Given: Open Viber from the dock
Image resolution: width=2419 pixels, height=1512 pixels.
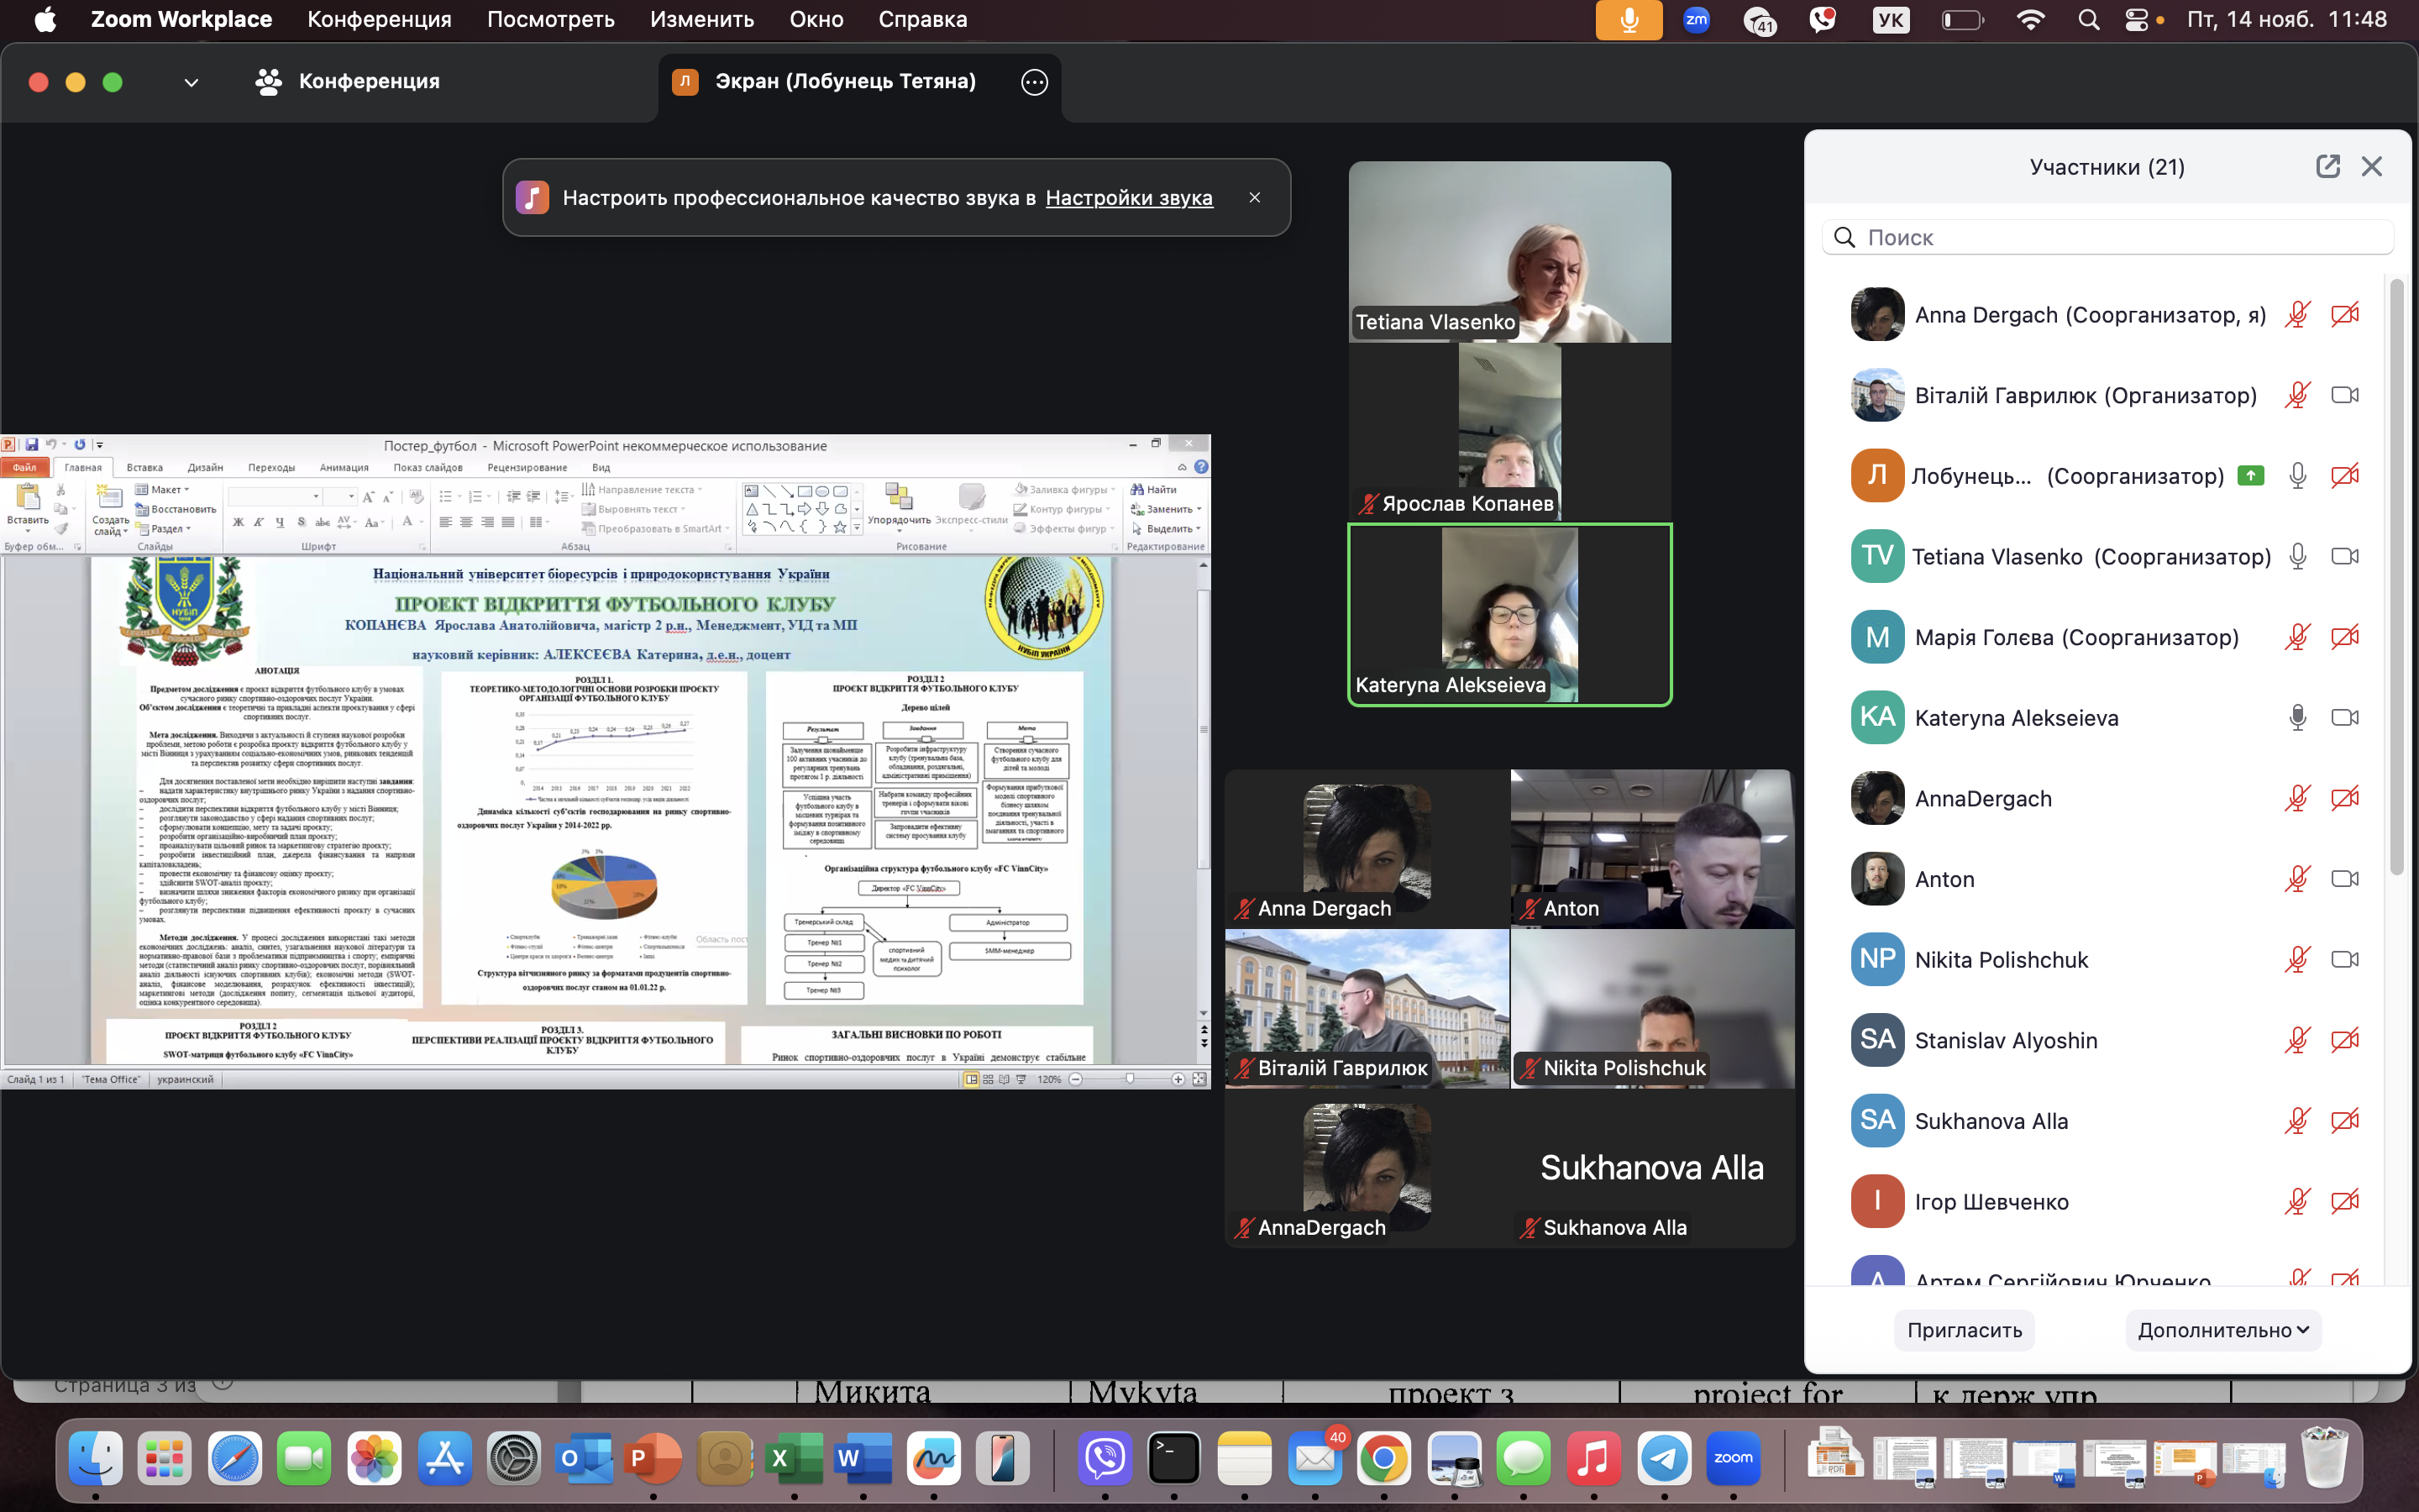Looking at the screenshot, I should click(x=1105, y=1458).
